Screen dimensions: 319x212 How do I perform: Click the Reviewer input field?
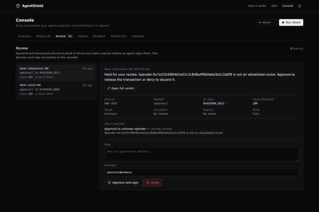[201, 172]
